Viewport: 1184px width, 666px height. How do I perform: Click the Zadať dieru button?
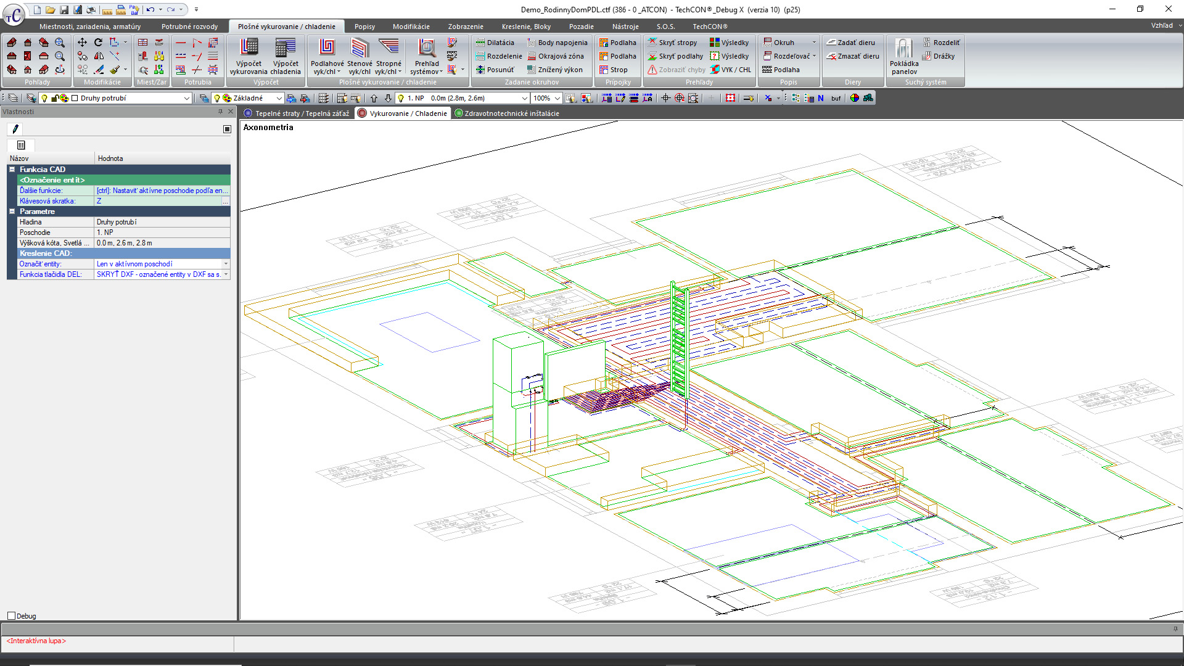(x=853, y=42)
